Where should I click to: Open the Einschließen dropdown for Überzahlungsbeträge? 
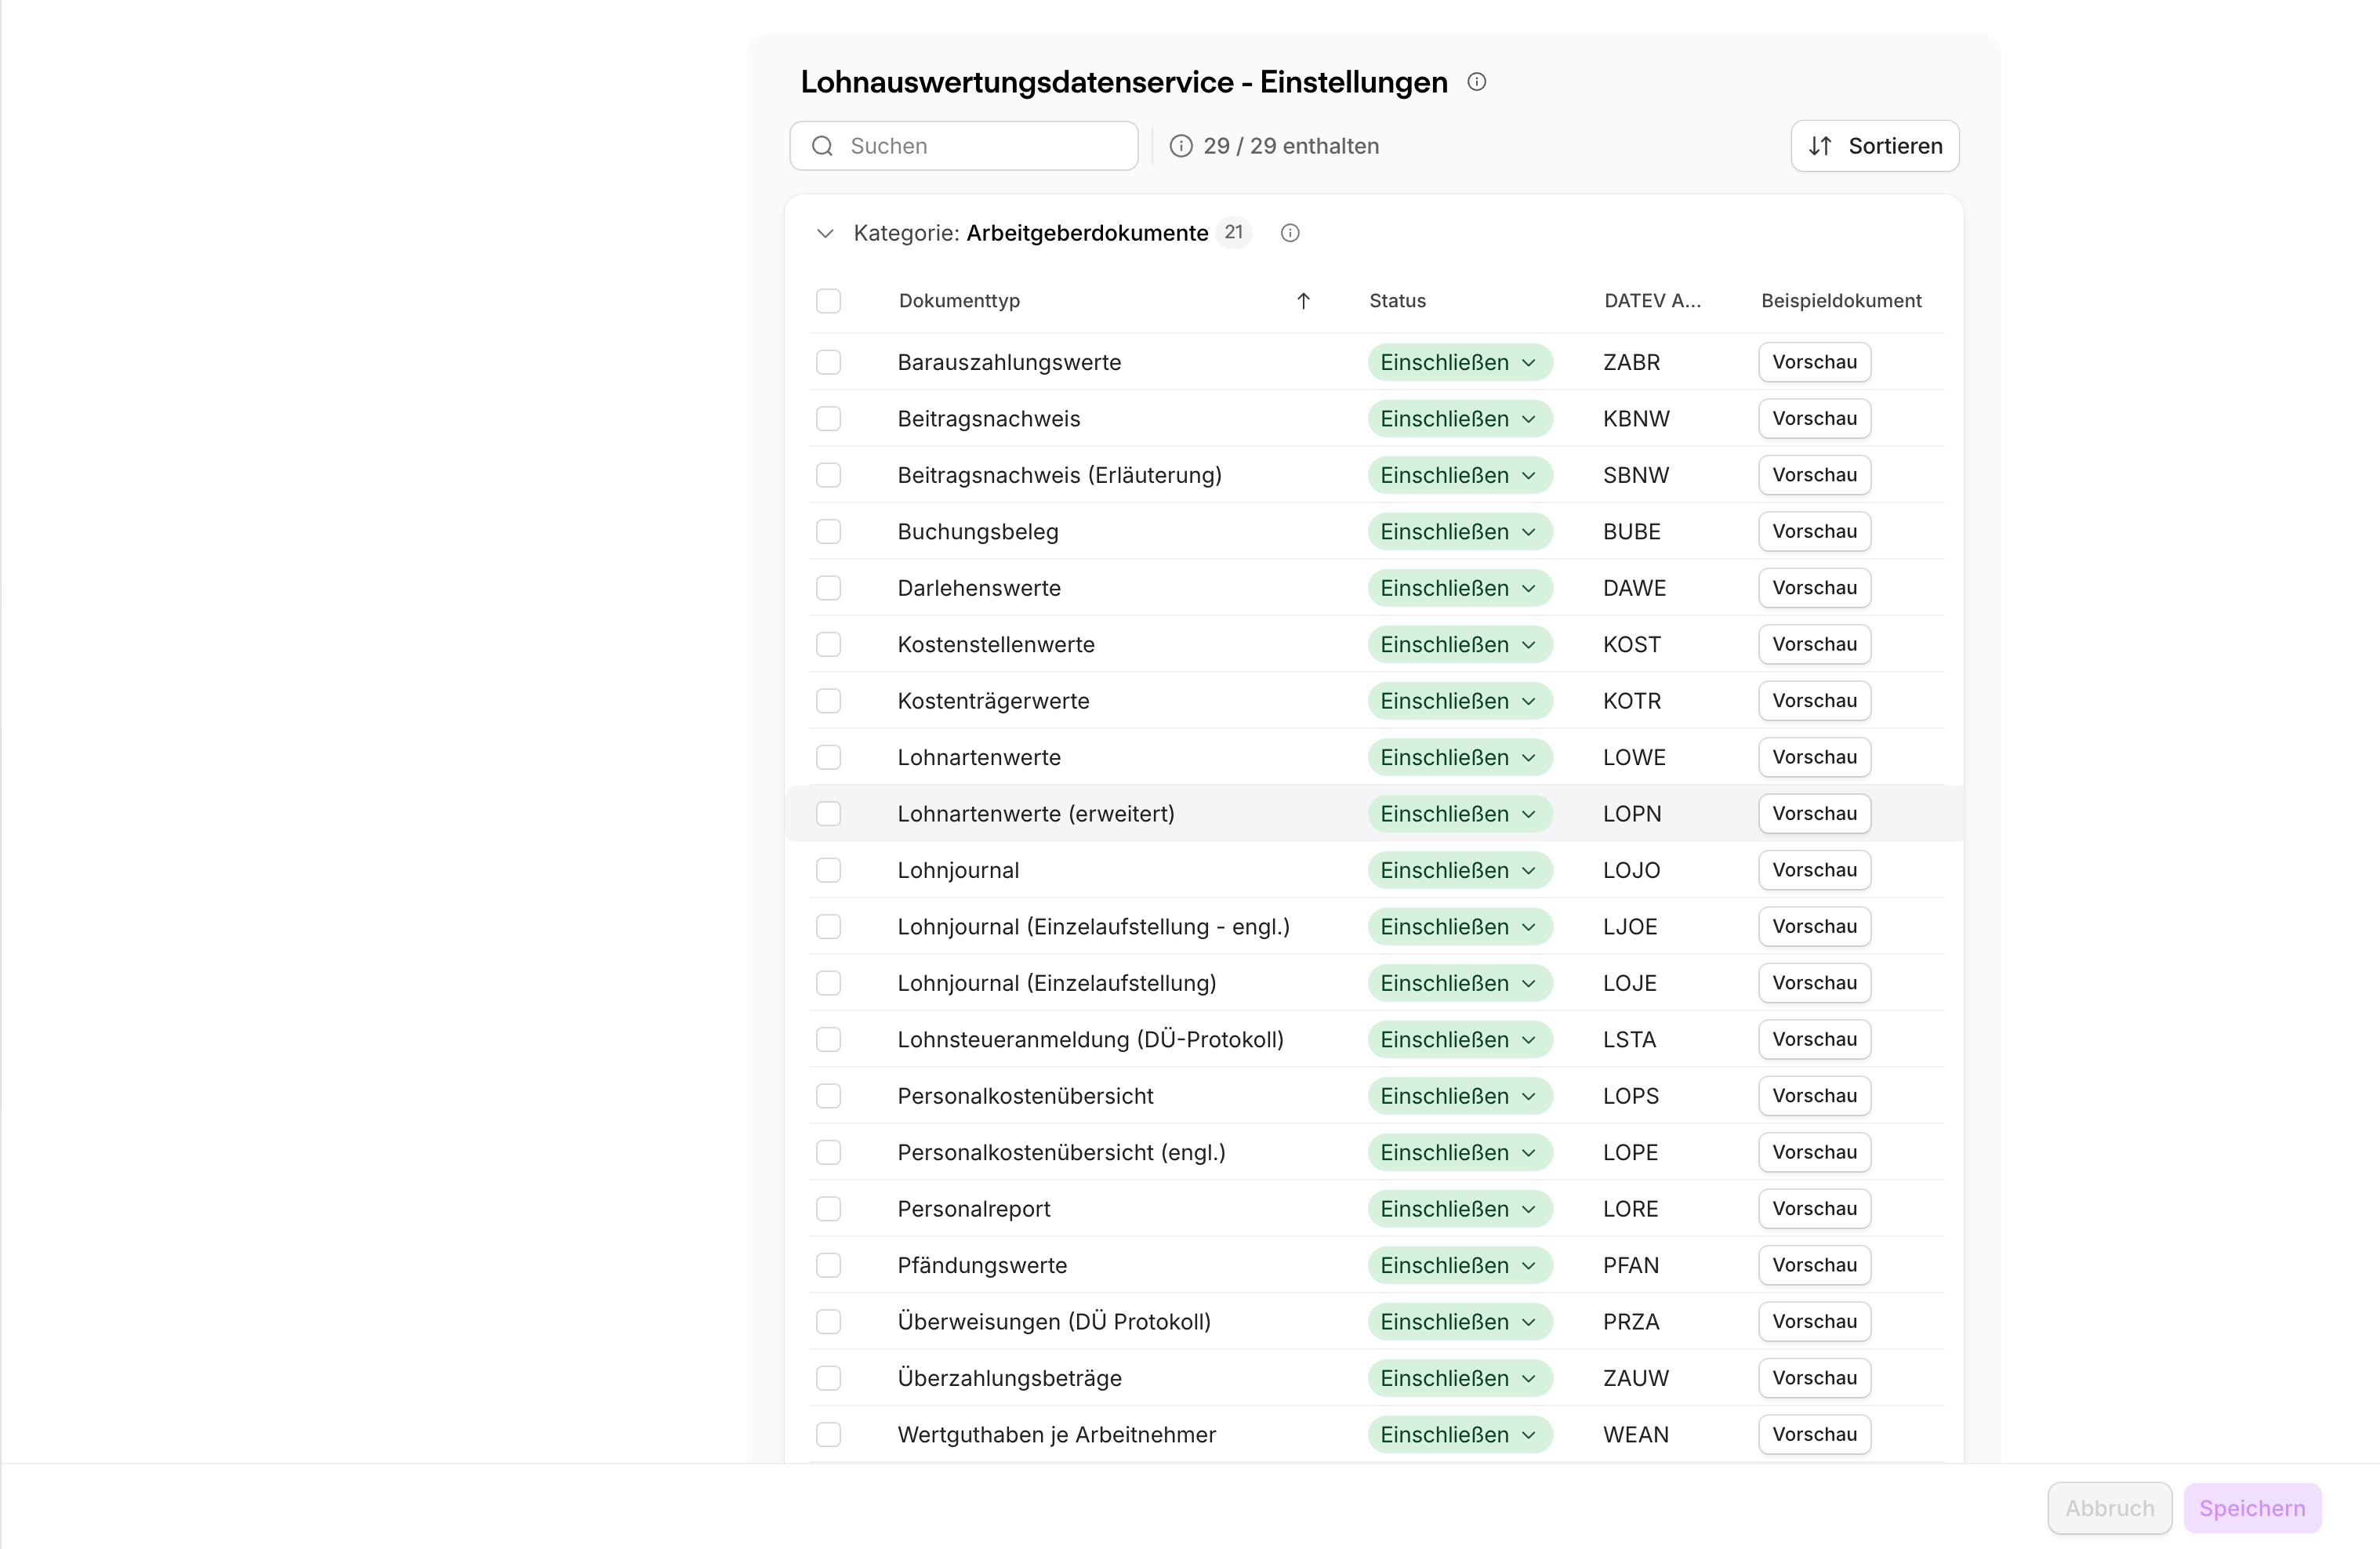(1460, 1378)
